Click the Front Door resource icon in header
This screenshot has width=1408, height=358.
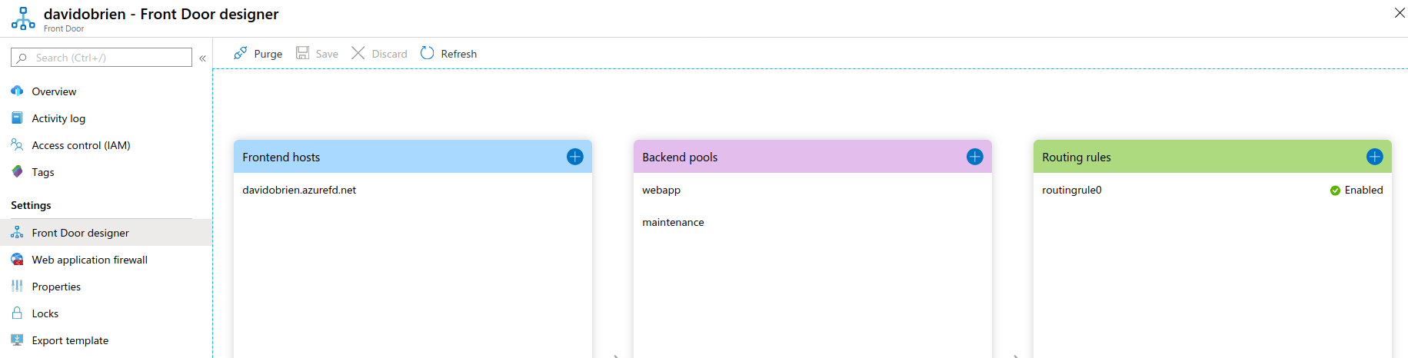click(x=23, y=18)
